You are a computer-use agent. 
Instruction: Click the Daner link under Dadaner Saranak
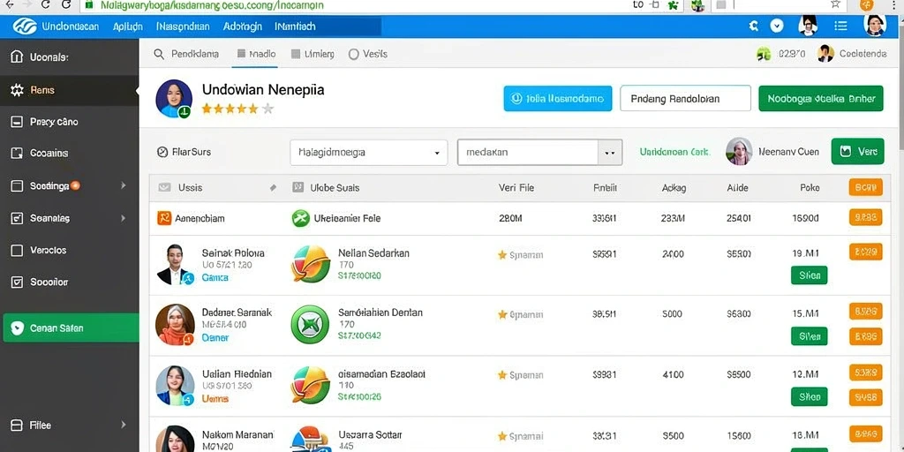(215, 338)
